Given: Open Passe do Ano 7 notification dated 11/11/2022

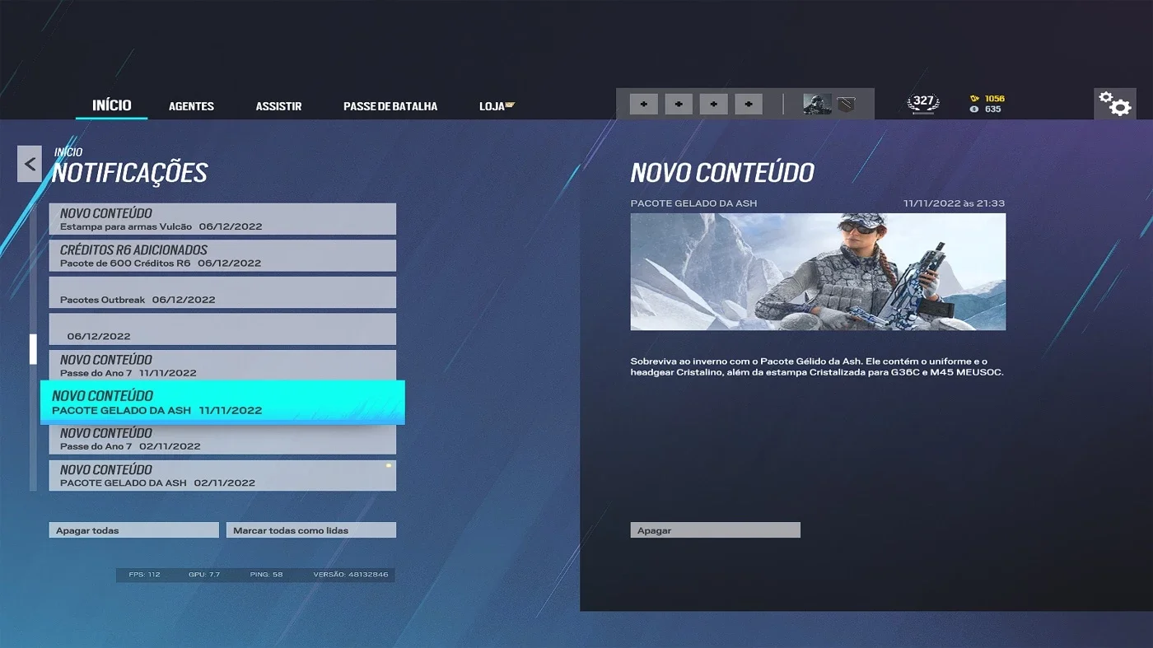Looking at the screenshot, I should (222, 365).
